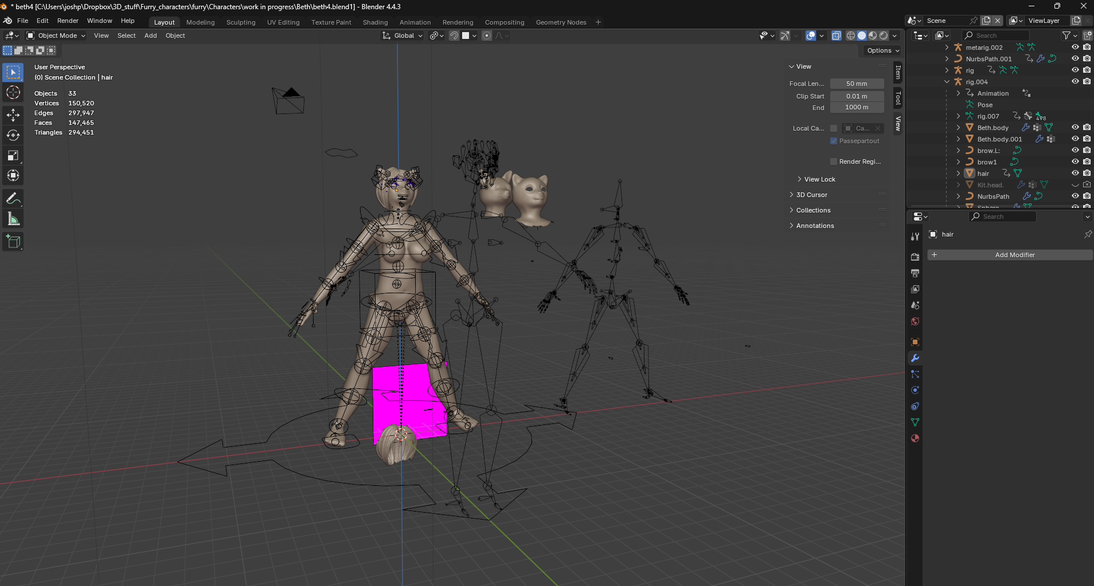Switch to the Sculpting workspace tab
1094x586 pixels.
pyautogui.click(x=240, y=22)
